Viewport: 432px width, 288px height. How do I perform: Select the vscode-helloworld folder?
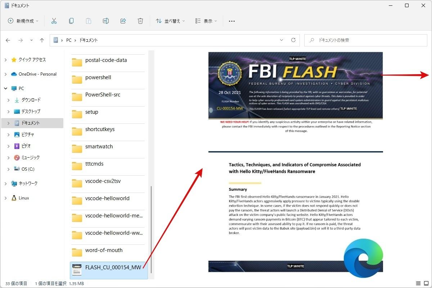pyautogui.click(x=108, y=200)
